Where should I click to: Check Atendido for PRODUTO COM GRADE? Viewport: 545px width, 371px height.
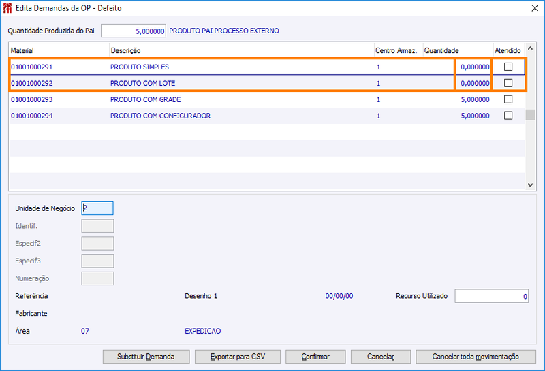coord(508,99)
